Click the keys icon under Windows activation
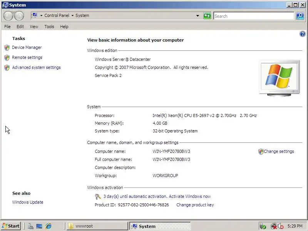 point(98,196)
